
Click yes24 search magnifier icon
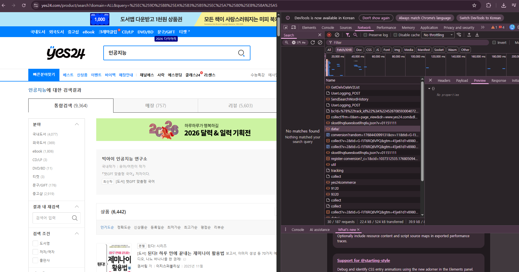pos(241,53)
